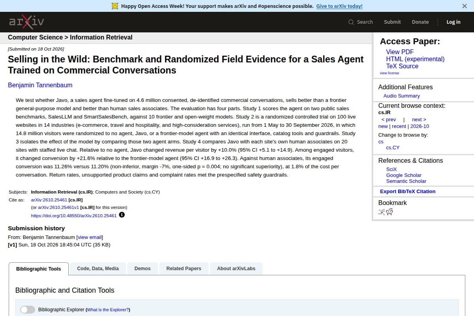Screen dimensions: 474x316
Task: Open the Demos tab
Action: 143,269
